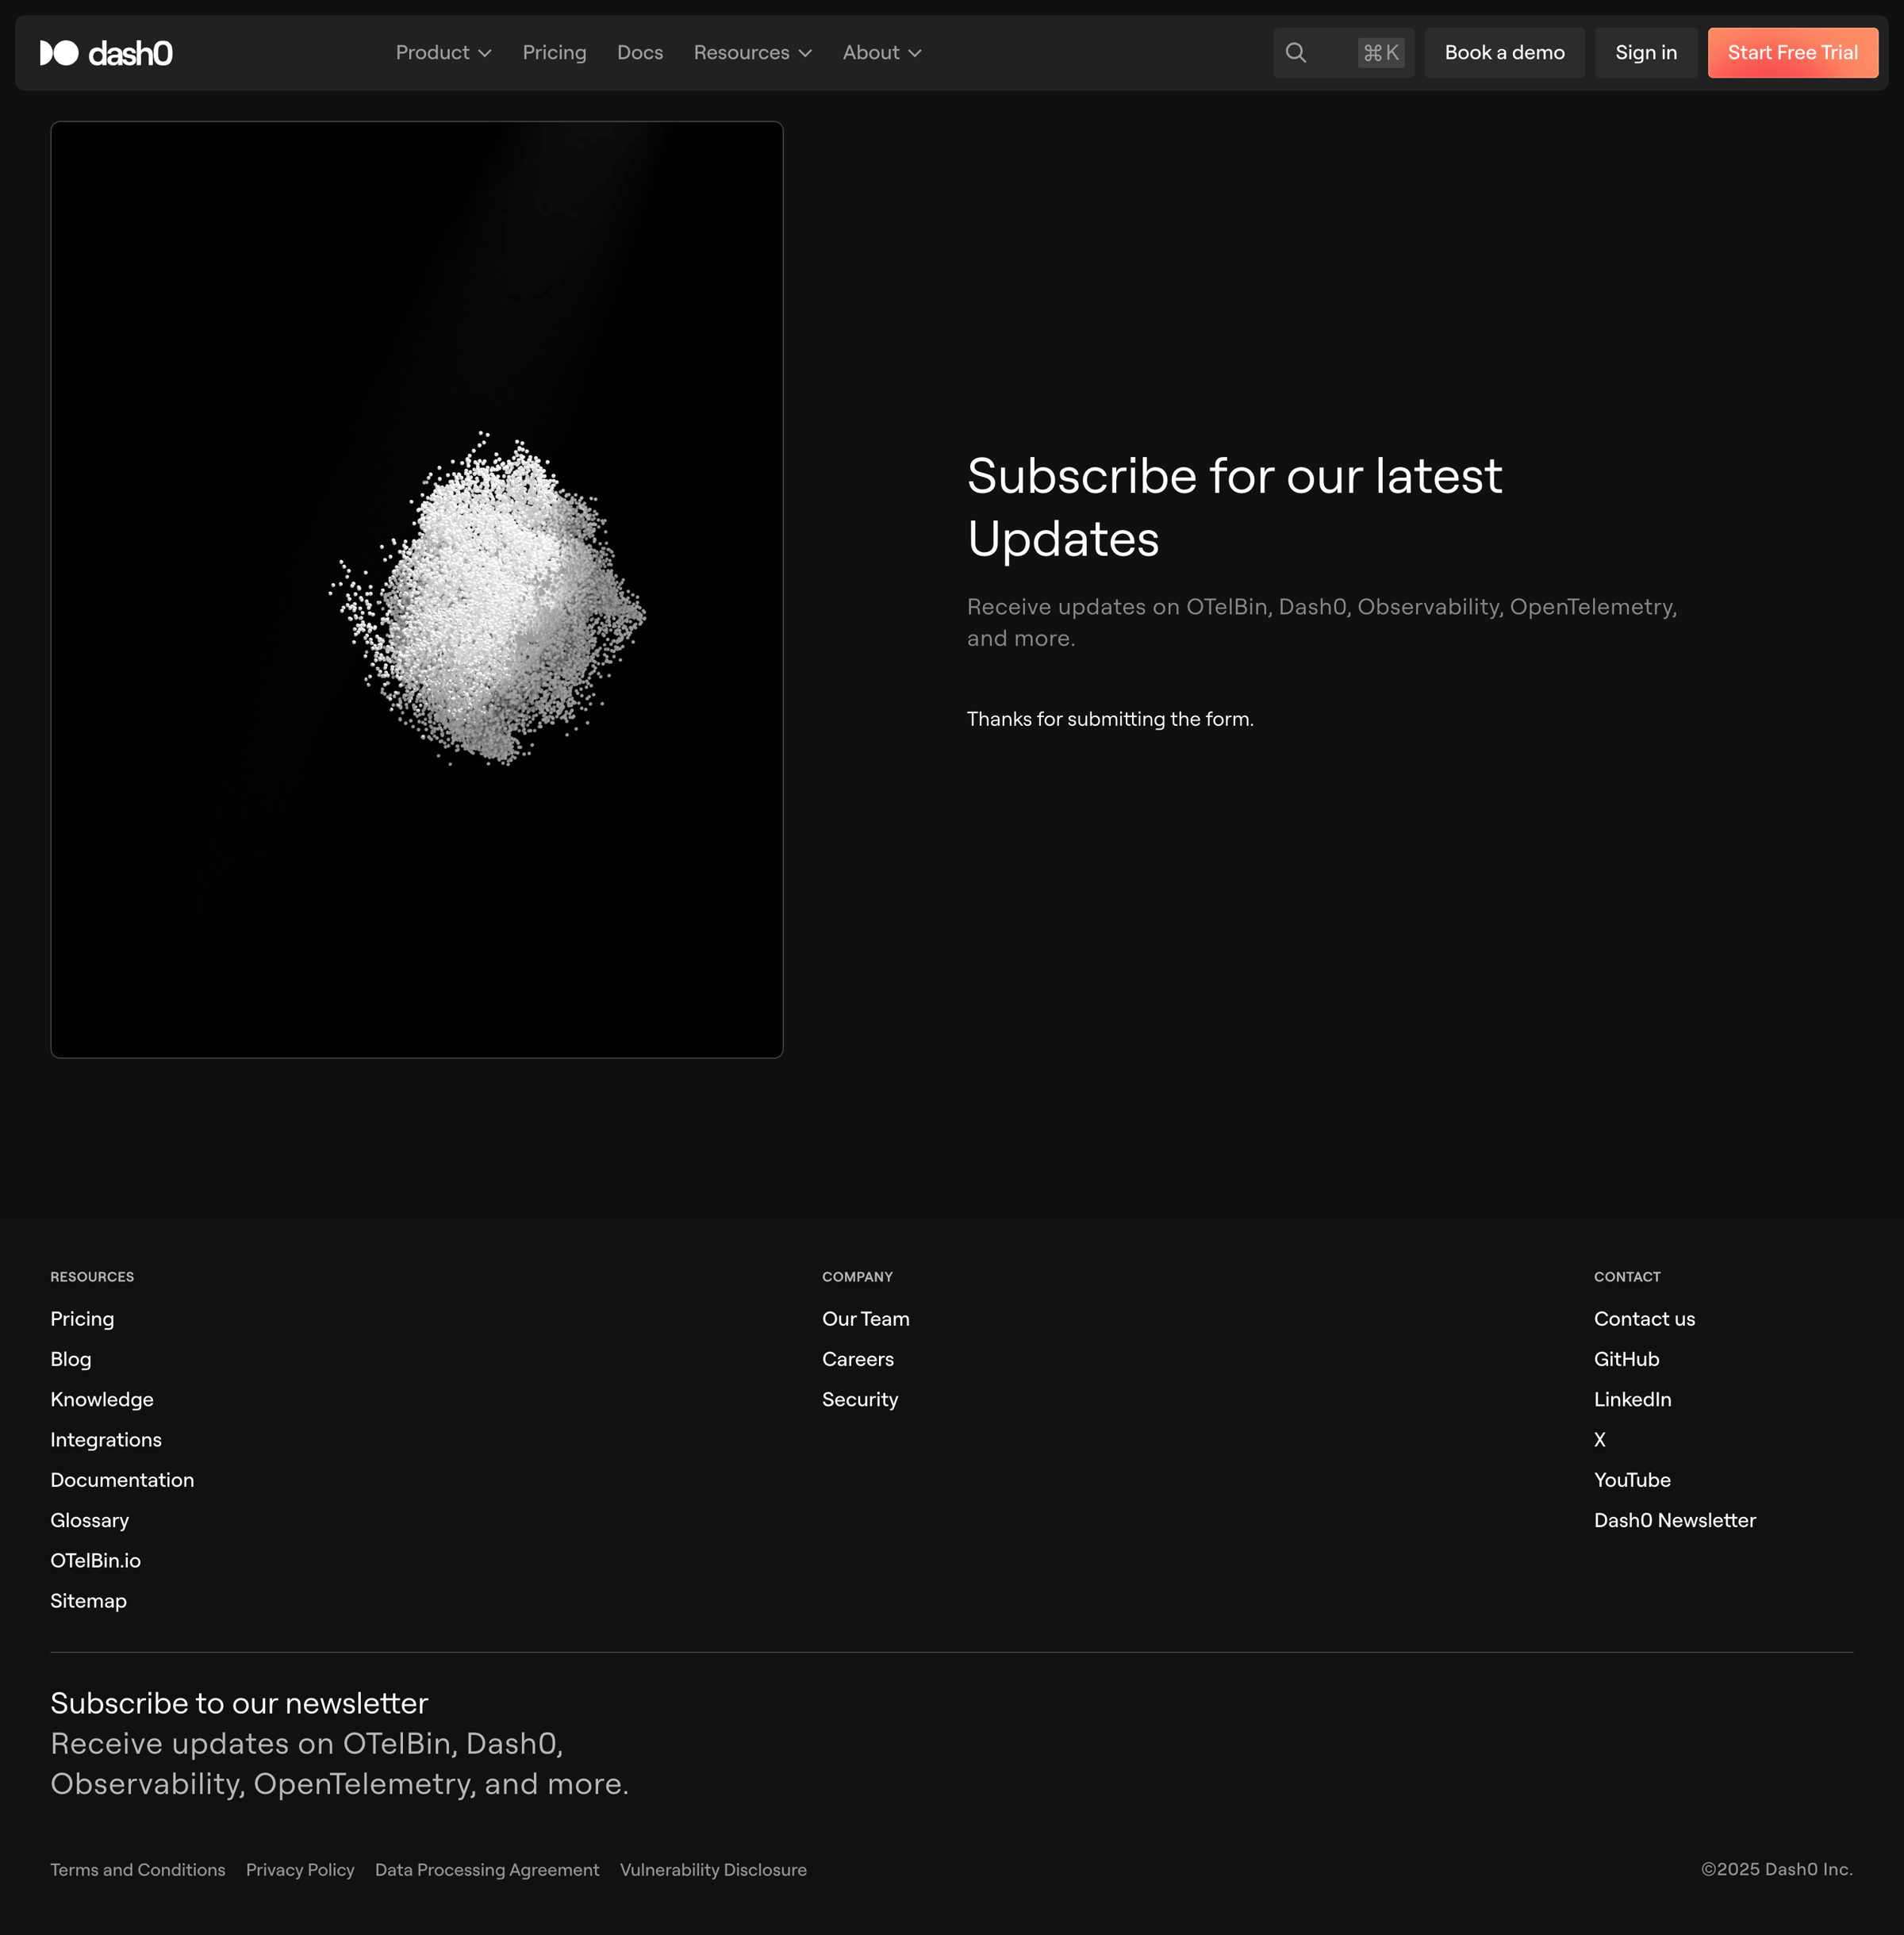Viewport: 1904px width, 1935px height.
Task: Click the particle animation image
Action: [417, 590]
